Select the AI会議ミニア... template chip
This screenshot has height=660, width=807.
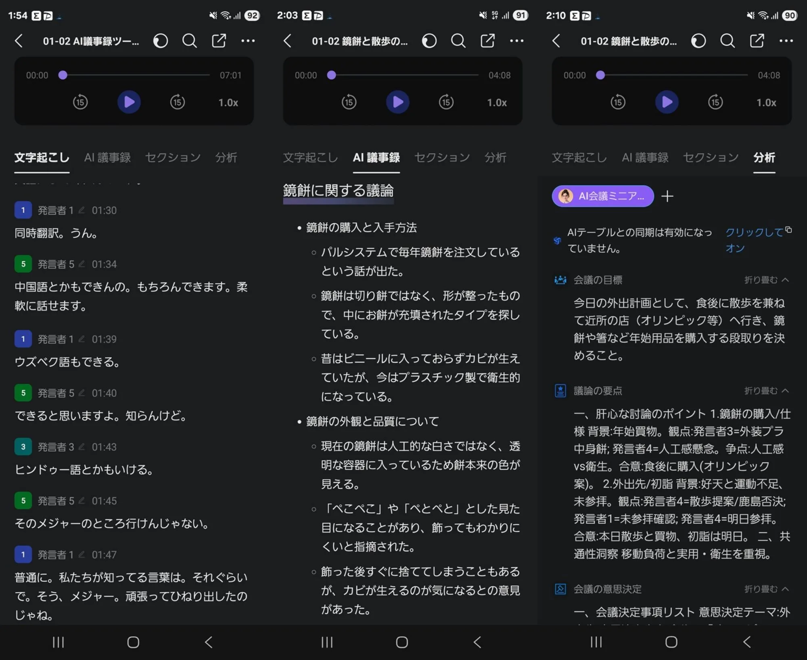[x=603, y=196]
